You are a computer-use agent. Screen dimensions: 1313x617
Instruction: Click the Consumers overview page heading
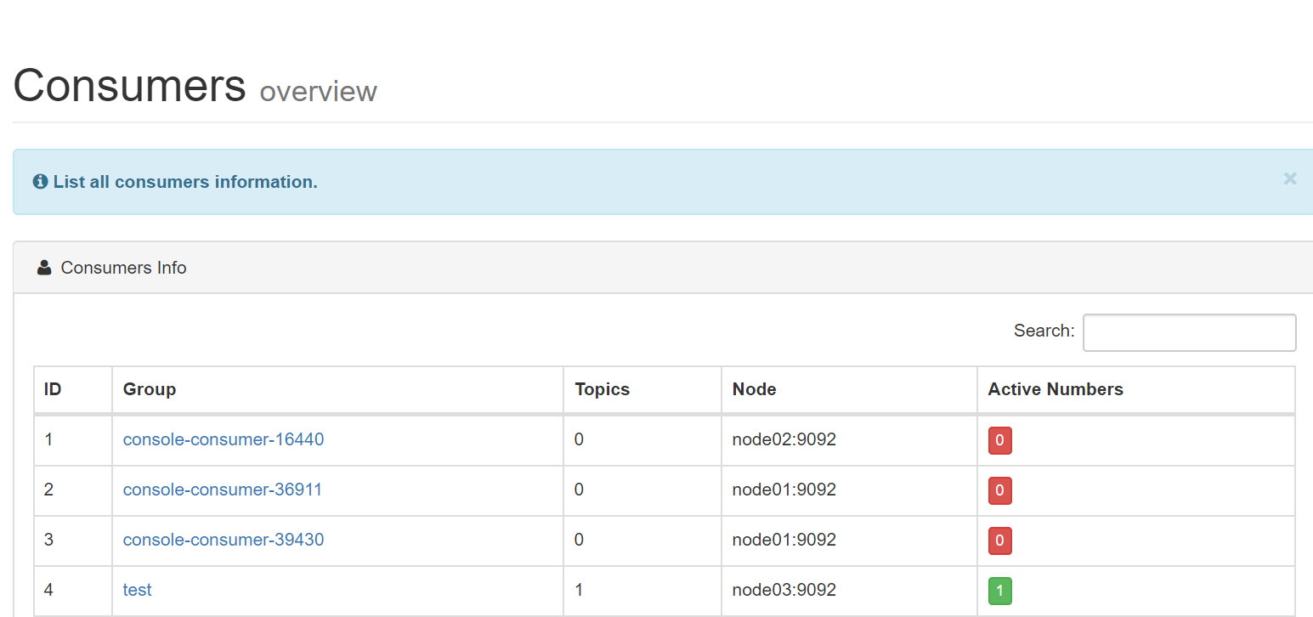tap(195, 86)
